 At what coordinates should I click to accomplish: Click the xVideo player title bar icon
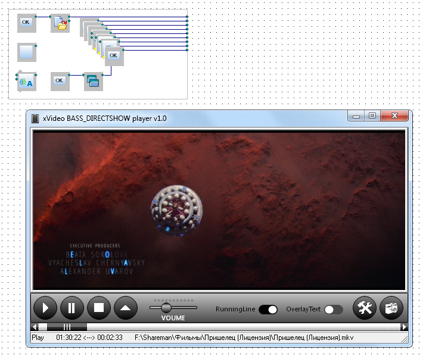click(x=35, y=118)
